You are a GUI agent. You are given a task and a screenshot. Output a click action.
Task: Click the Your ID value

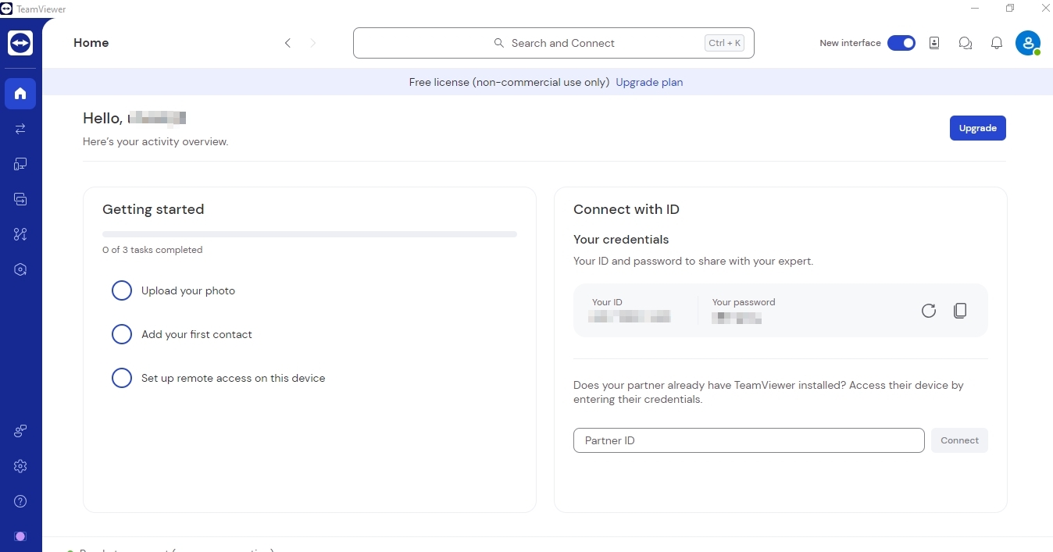click(x=629, y=317)
